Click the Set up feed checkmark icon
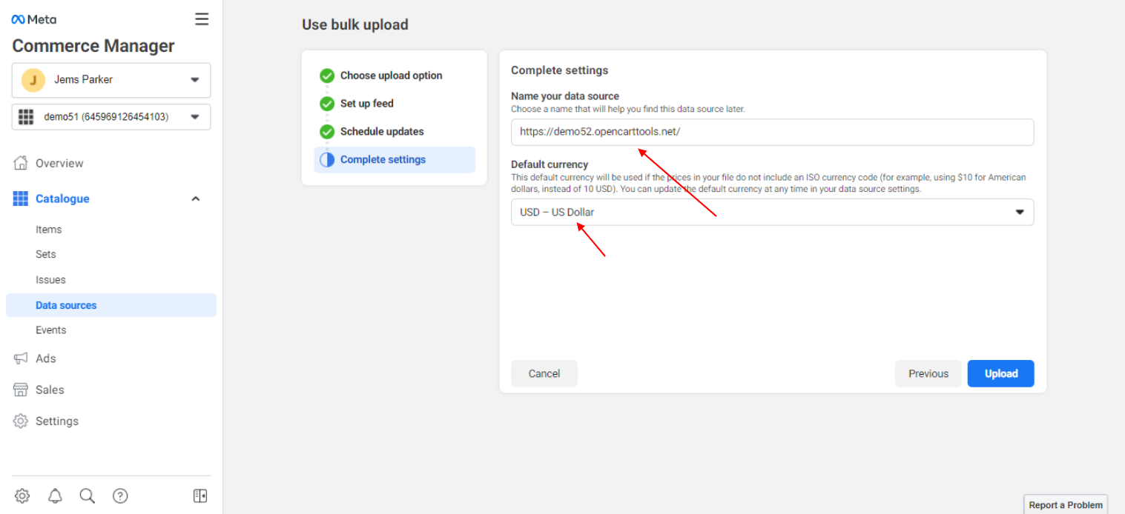 tap(327, 104)
